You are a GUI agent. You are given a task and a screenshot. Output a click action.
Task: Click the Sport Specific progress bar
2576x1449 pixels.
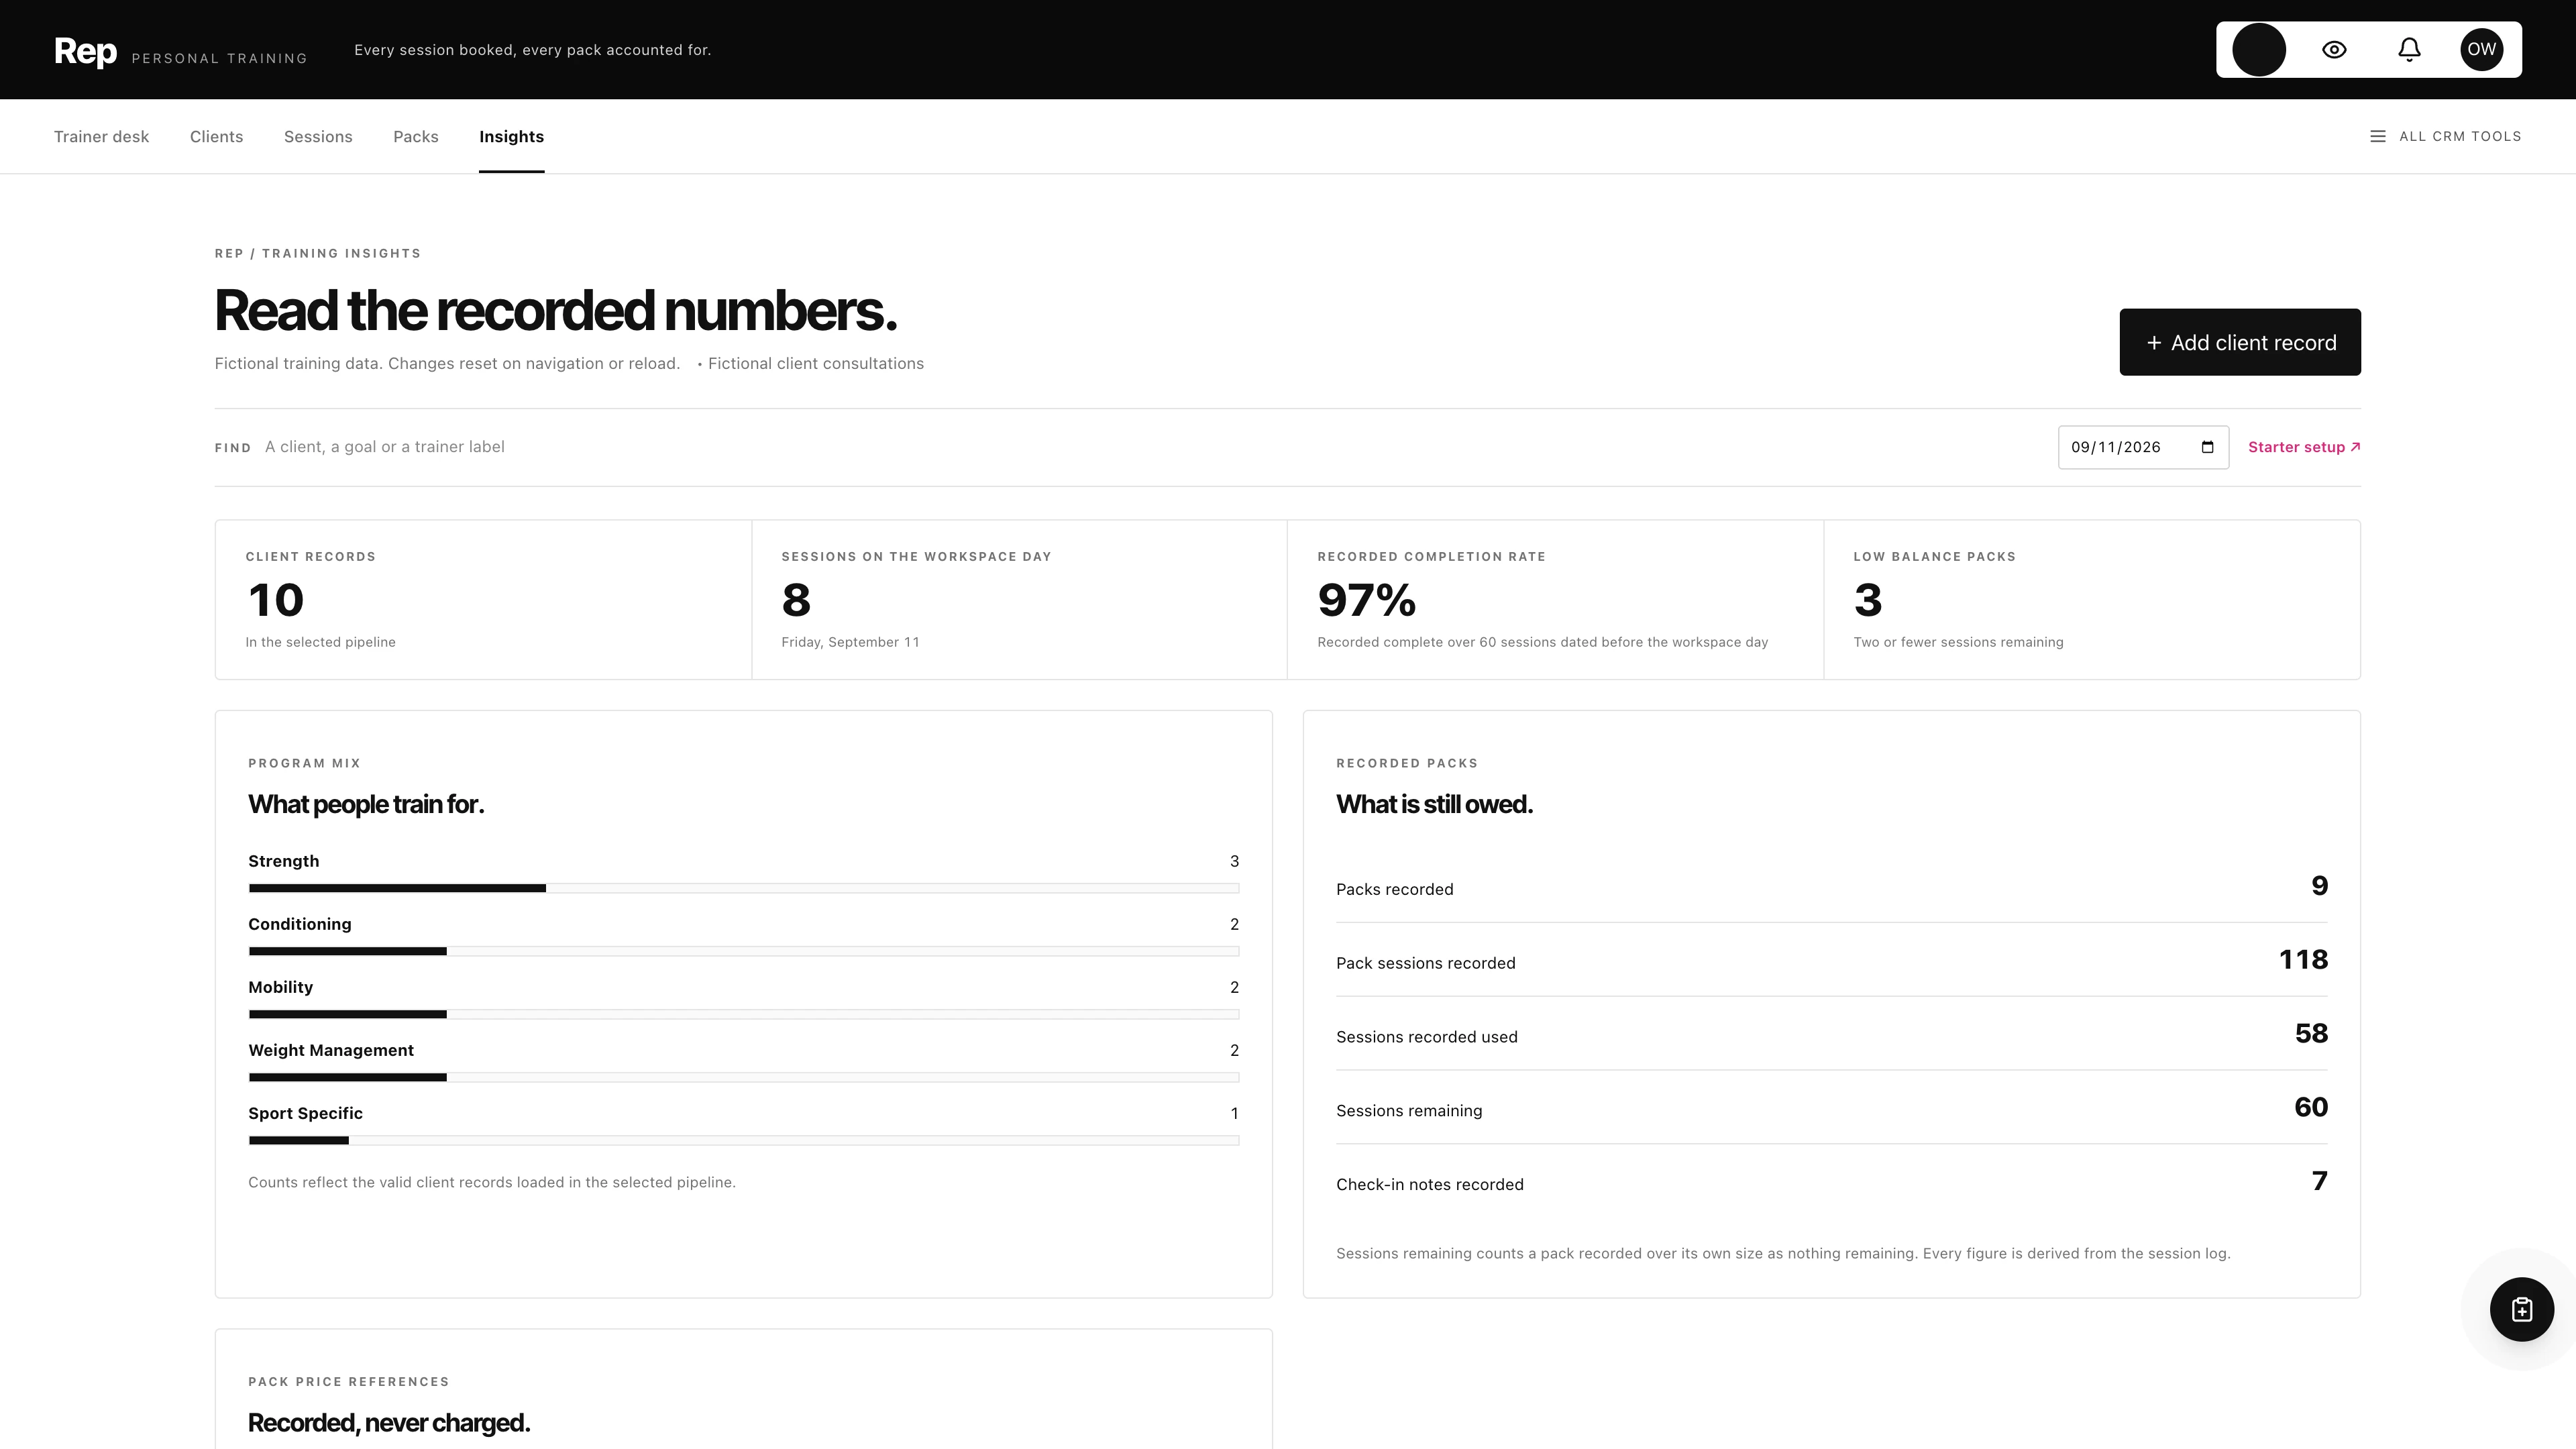[x=743, y=1140]
